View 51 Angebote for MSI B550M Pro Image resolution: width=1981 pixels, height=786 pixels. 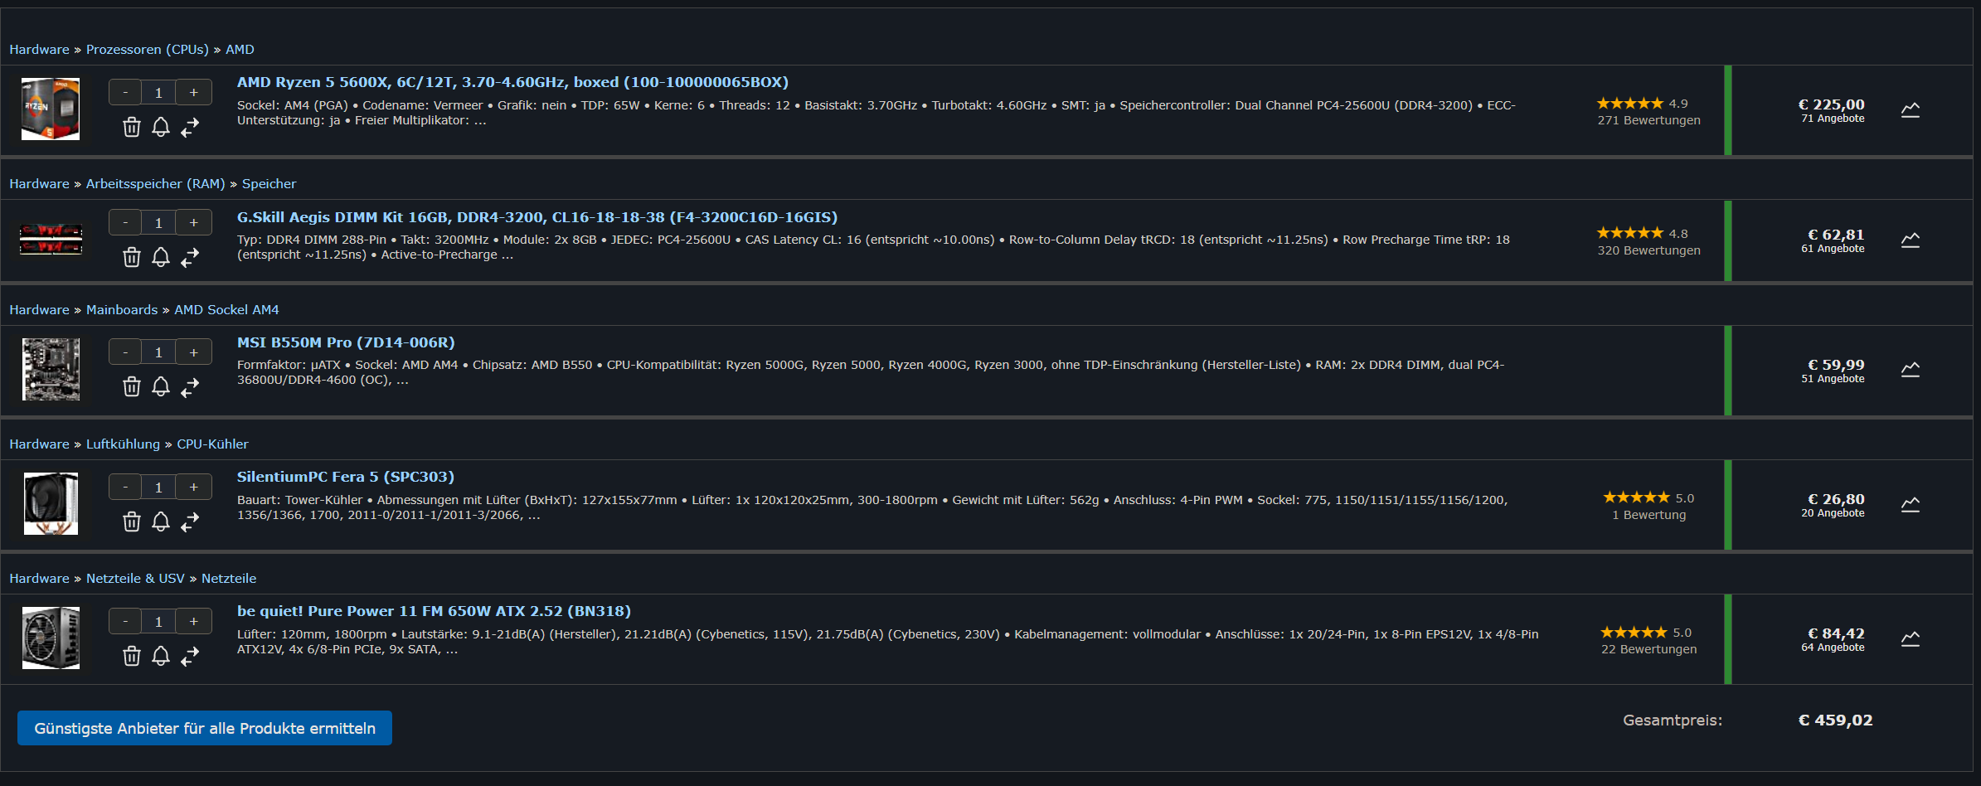tap(1833, 379)
